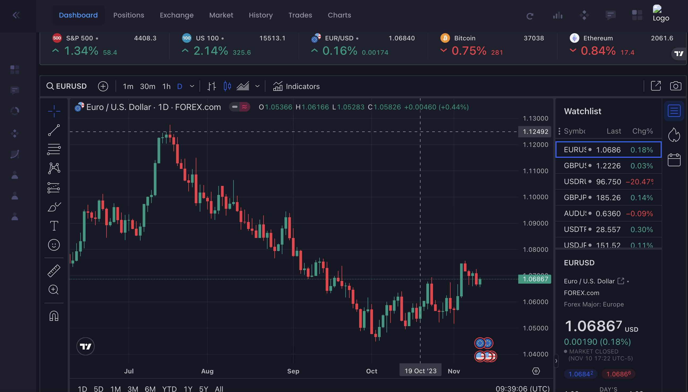Switch to the Positions tab

coord(129,15)
